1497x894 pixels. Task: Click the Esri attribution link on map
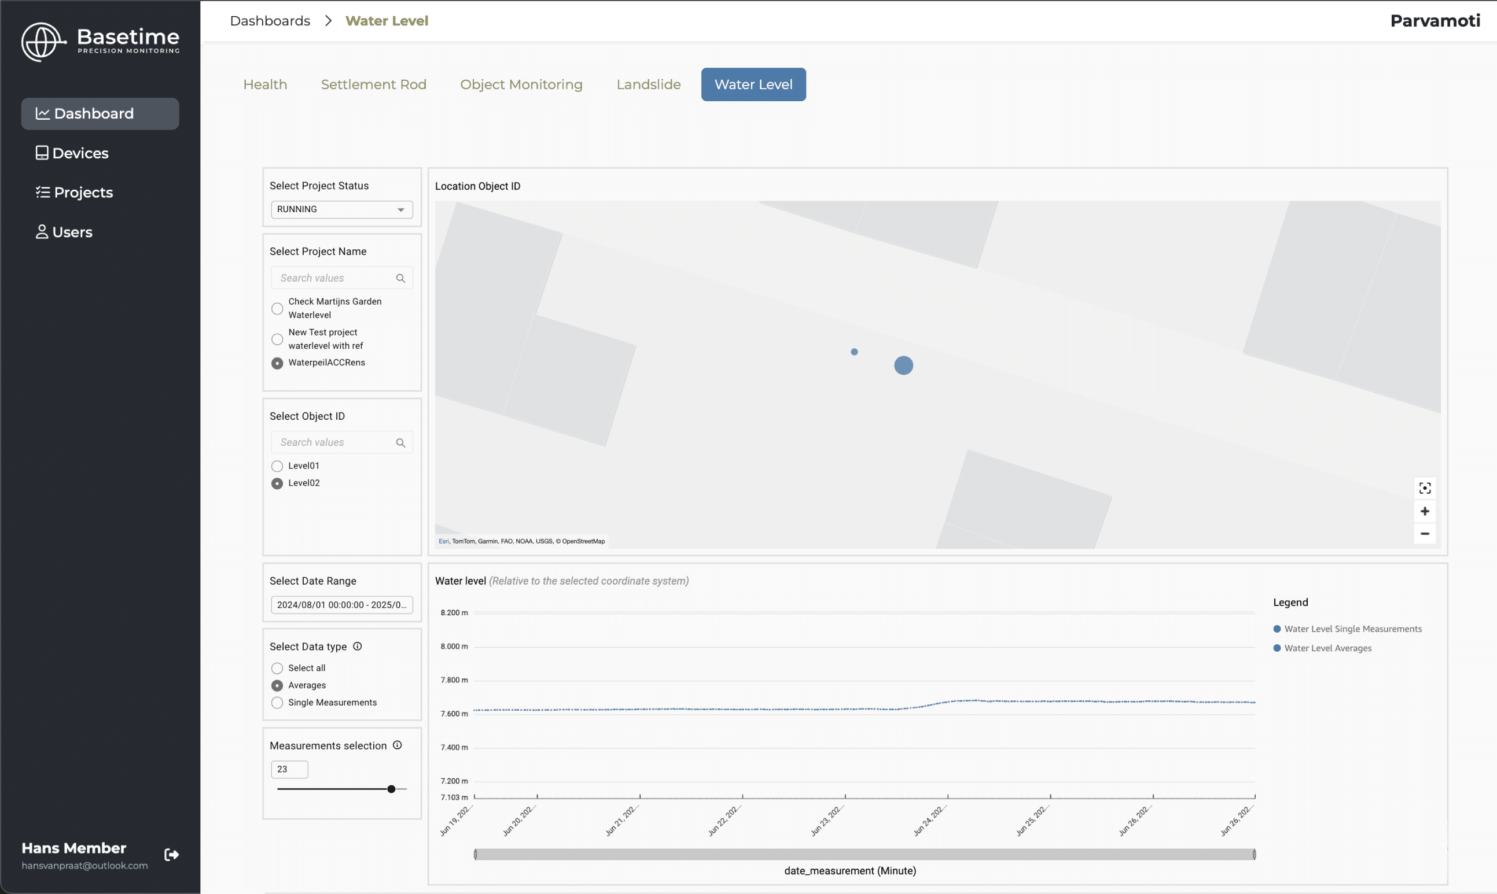444,541
